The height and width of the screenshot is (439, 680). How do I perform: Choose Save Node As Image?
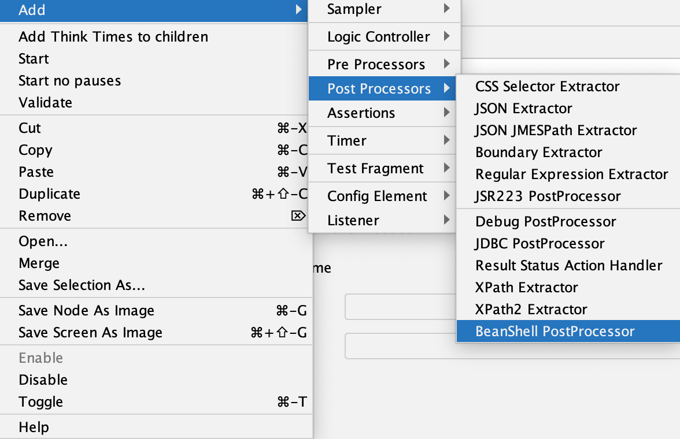pos(86,311)
